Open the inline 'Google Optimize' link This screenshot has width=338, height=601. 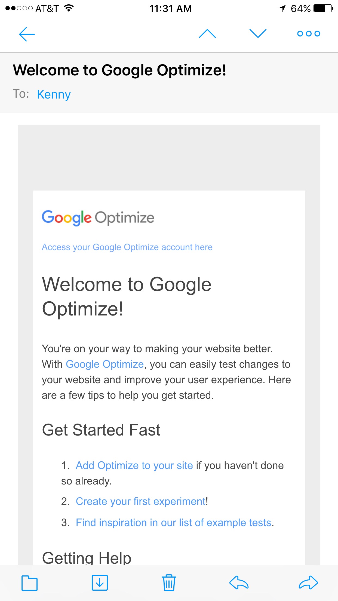[x=105, y=364]
